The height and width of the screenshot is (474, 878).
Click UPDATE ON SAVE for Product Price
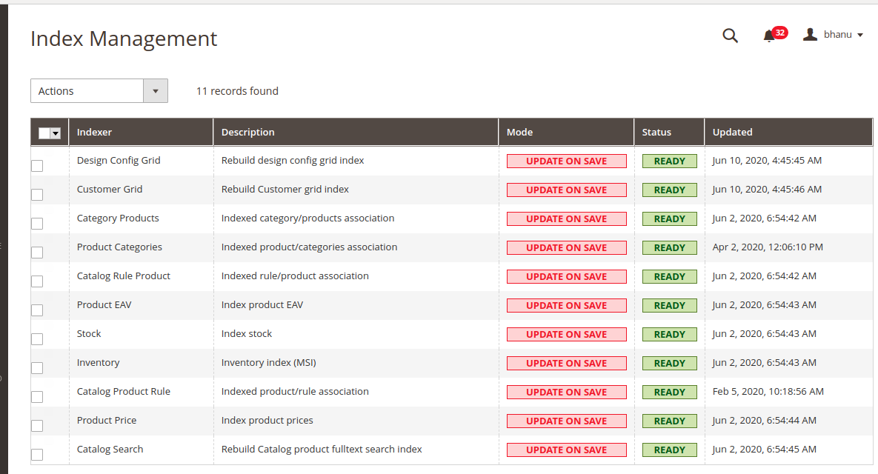(566, 421)
